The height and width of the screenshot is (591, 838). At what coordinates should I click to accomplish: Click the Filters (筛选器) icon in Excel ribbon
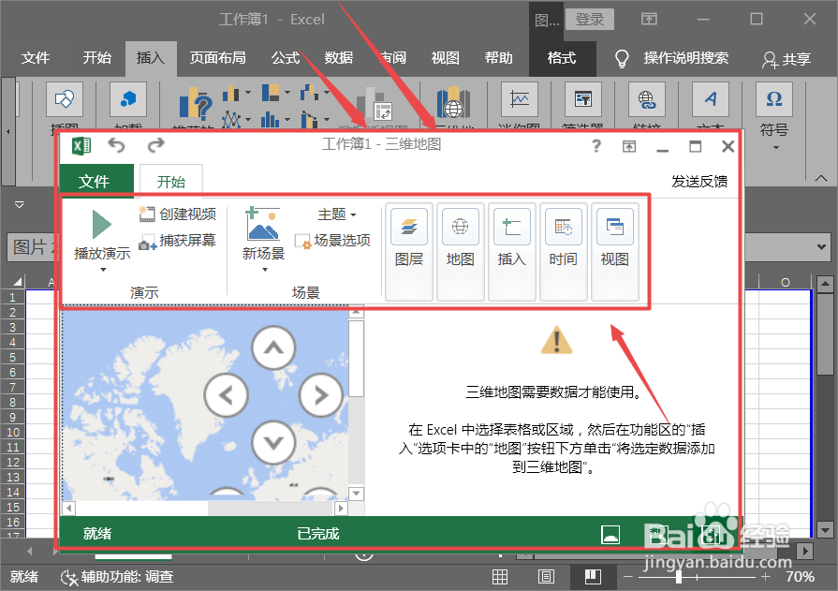[x=583, y=99]
